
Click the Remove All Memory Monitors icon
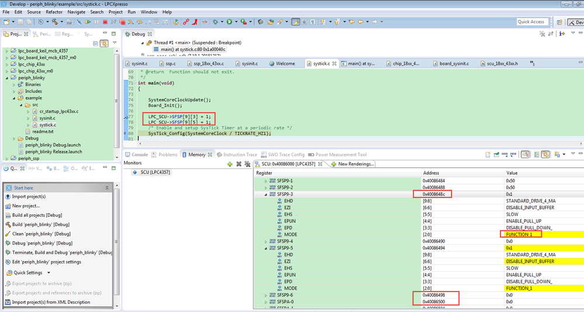tap(247, 164)
